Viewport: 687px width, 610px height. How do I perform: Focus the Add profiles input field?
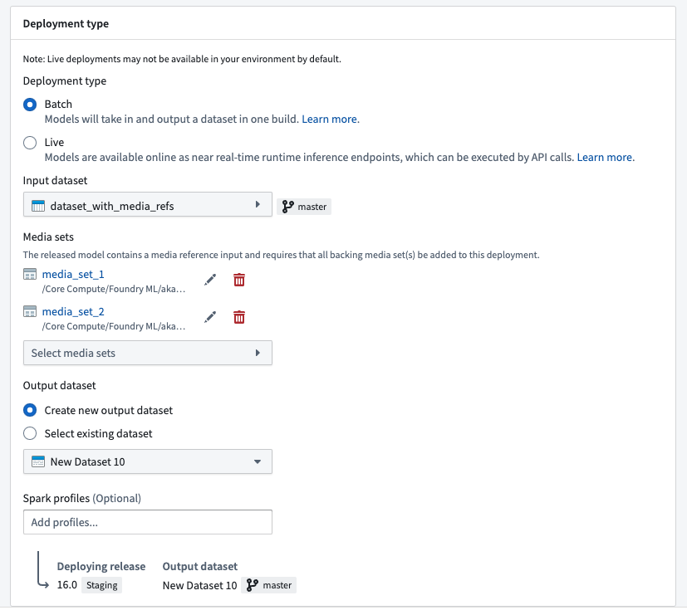point(148,522)
